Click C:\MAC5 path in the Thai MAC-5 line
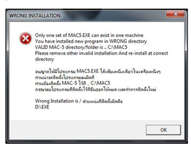 pos(100,83)
